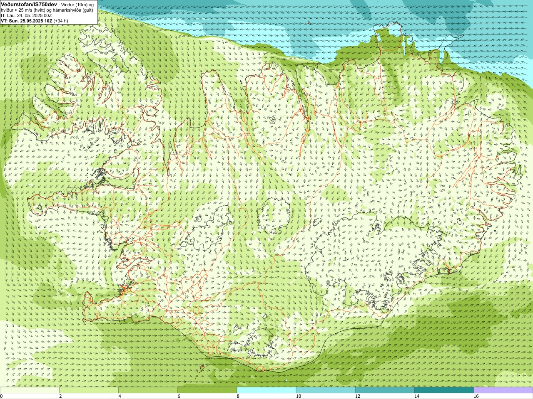Click the '14' scale label
Viewport: 533px width, 399px height.
pyautogui.click(x=417, y=396)
